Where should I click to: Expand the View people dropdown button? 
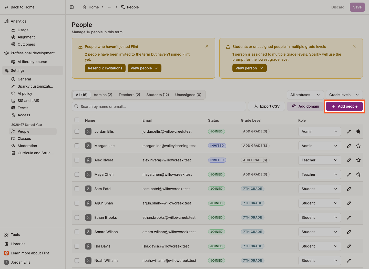(144, 68)
